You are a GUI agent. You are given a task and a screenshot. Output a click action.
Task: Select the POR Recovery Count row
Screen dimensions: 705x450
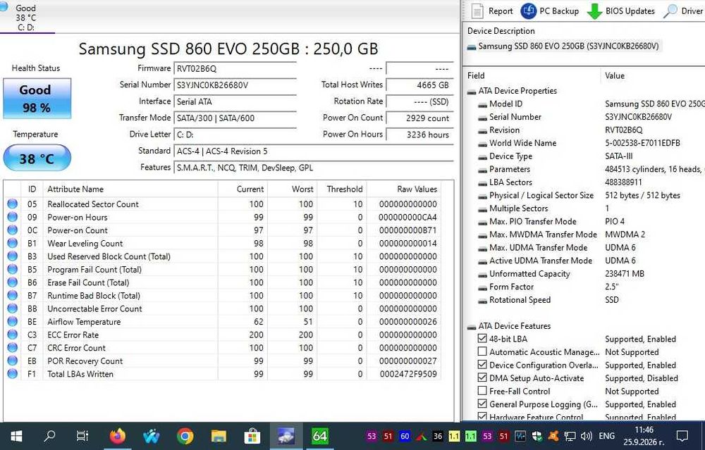[223, 361]
